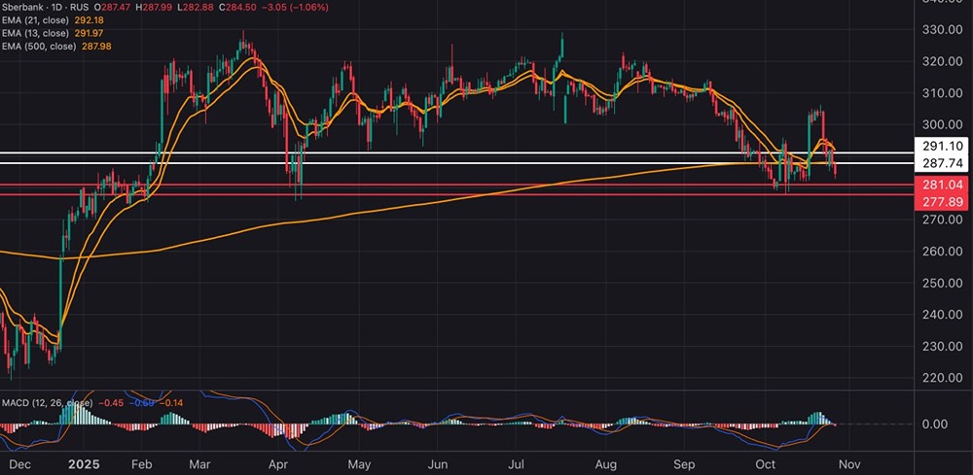Select the red 281.04 price label
This screenshot has width=973, height=475.
pyautogui.click(x=941, y=185)
